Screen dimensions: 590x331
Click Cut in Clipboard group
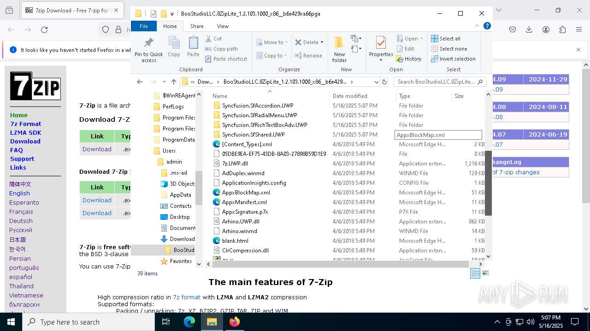click(x=213, y=39)
